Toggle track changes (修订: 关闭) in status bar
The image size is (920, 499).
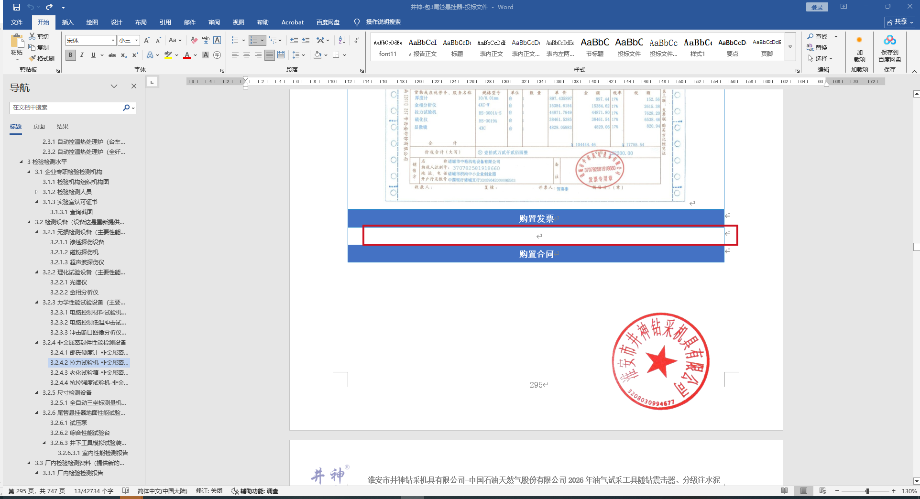coord(209,491)
